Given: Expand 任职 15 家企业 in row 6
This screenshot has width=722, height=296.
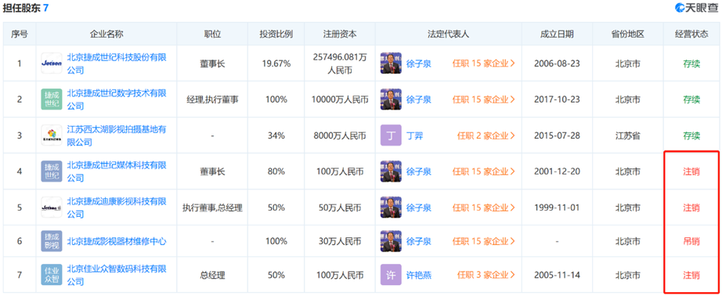Looking at the screenshot, I should 483,241.
